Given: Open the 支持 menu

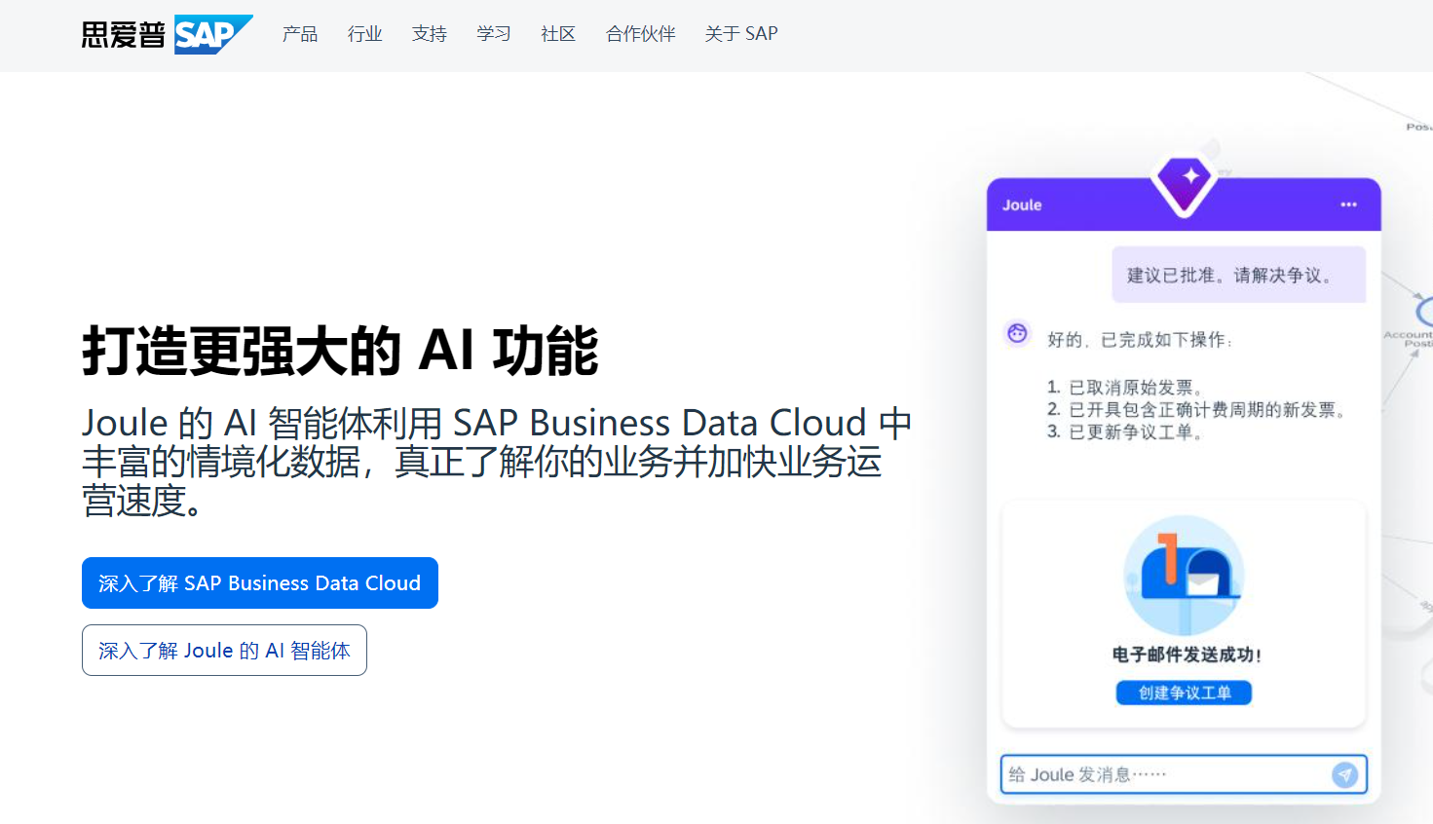Looking at the screenshot, I should [x=429, y=34].
